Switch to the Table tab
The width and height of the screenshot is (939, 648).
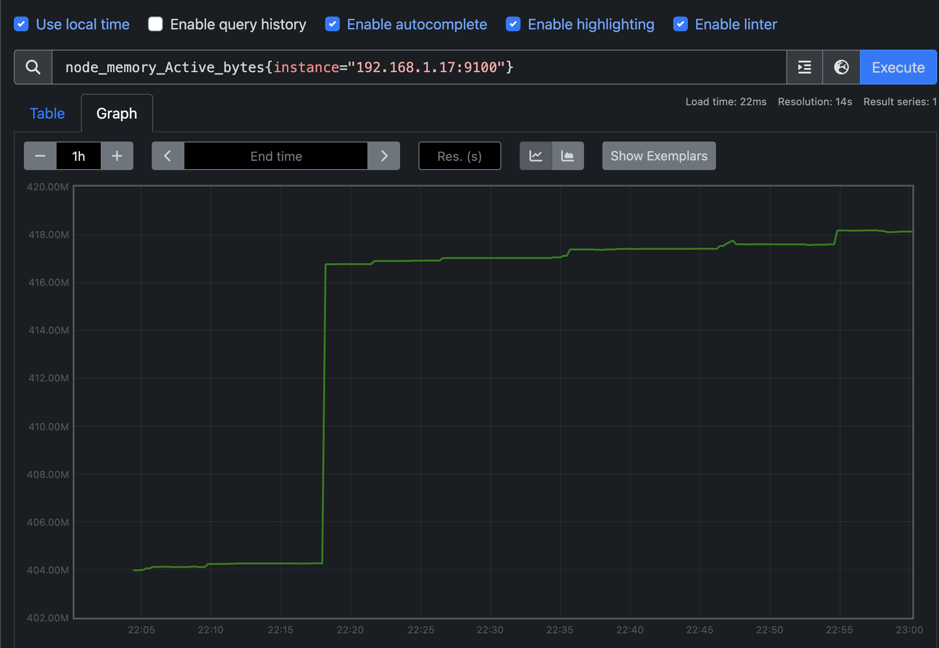pos(47,114)
